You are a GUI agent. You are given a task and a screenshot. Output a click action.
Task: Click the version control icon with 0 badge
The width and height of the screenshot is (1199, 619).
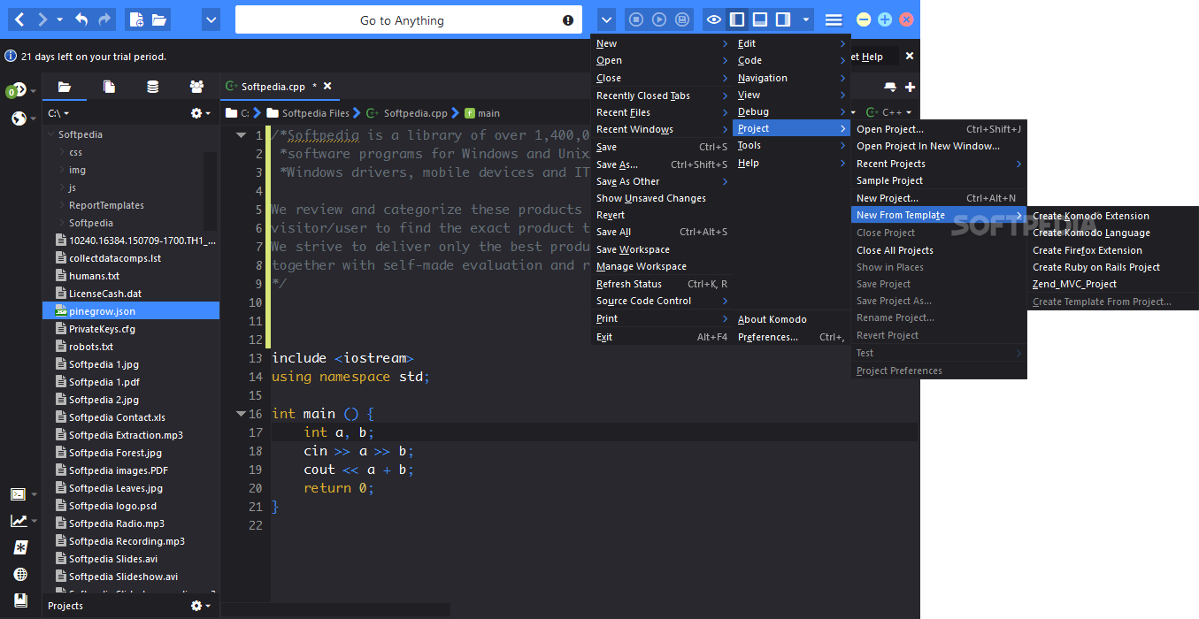click(x=16, y=91)
